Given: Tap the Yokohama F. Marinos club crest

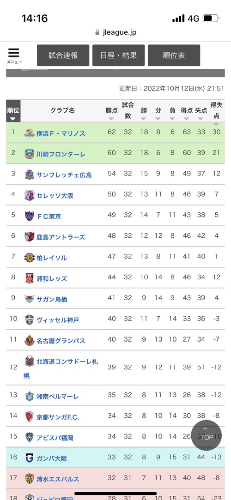Looking at the screenshot, I should coord(30,133).
